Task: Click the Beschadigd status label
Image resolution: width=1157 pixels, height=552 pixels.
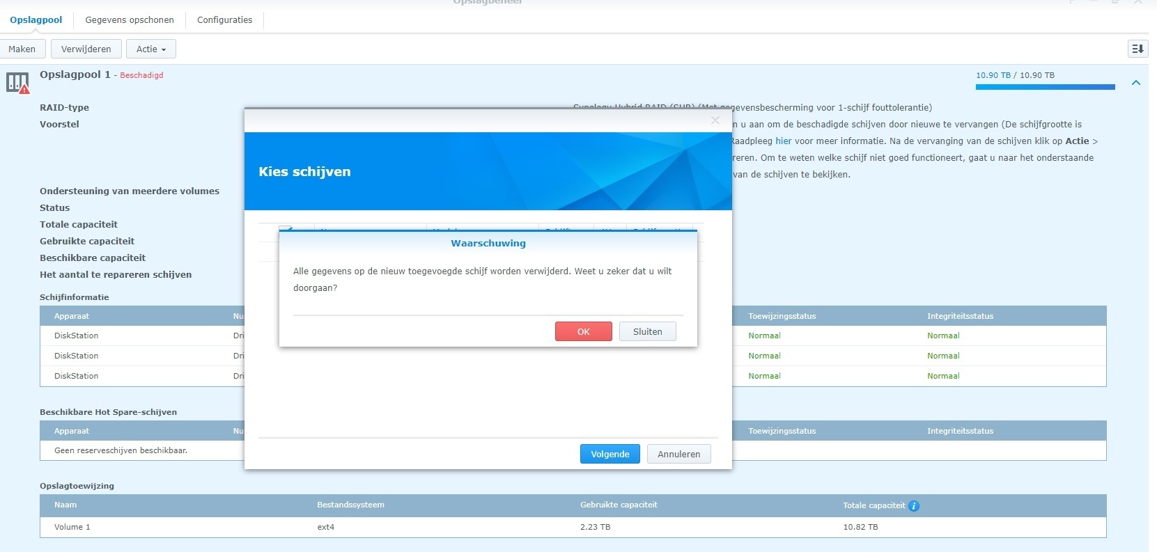Action: [x=141, y=75]
